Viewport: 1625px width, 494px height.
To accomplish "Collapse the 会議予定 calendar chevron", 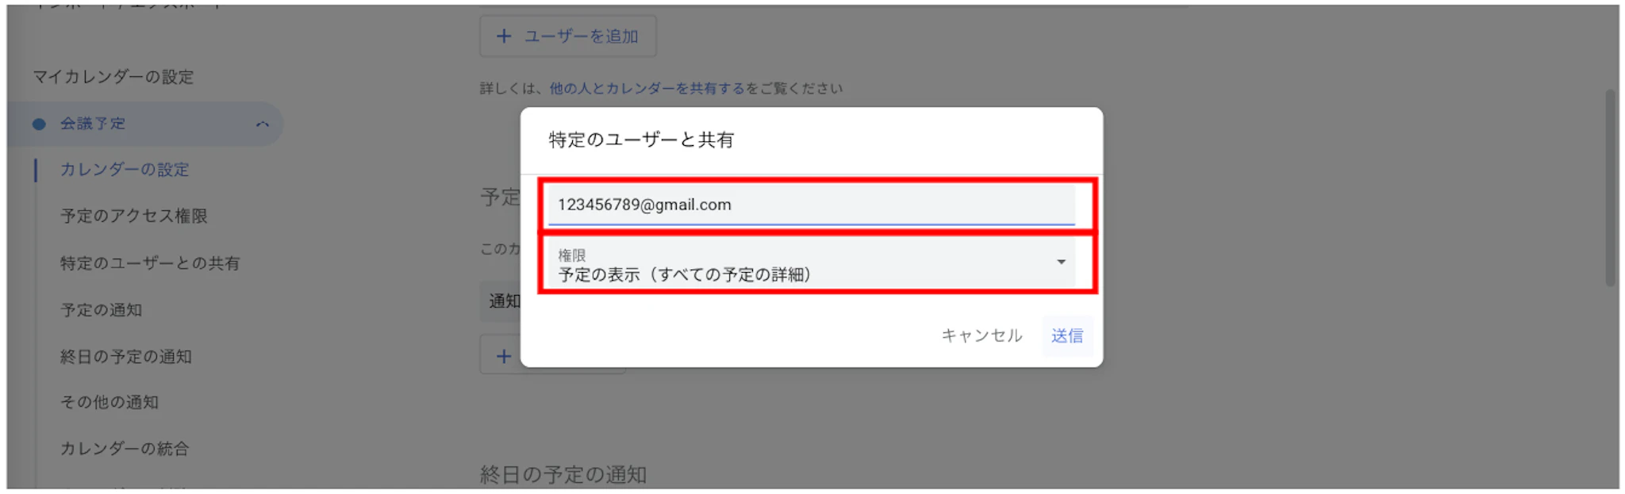I will click(x=263, y=124).
